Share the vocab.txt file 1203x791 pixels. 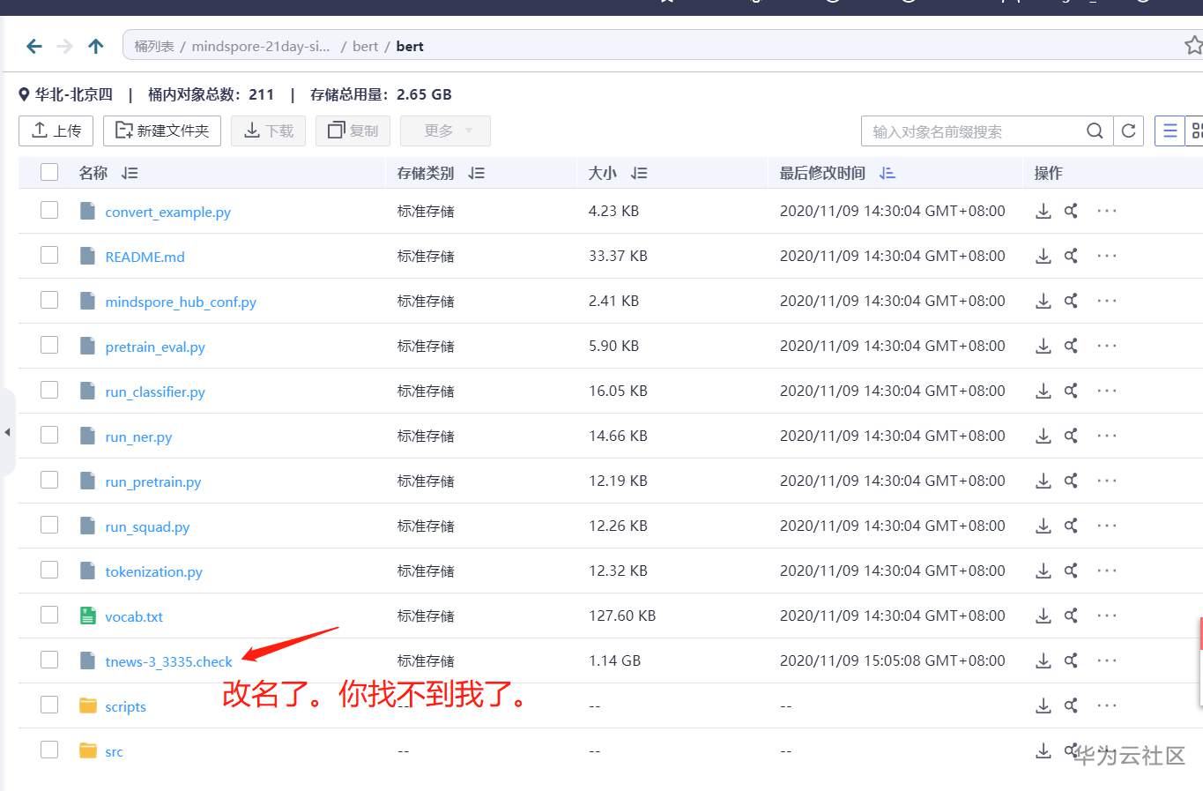1071,616
